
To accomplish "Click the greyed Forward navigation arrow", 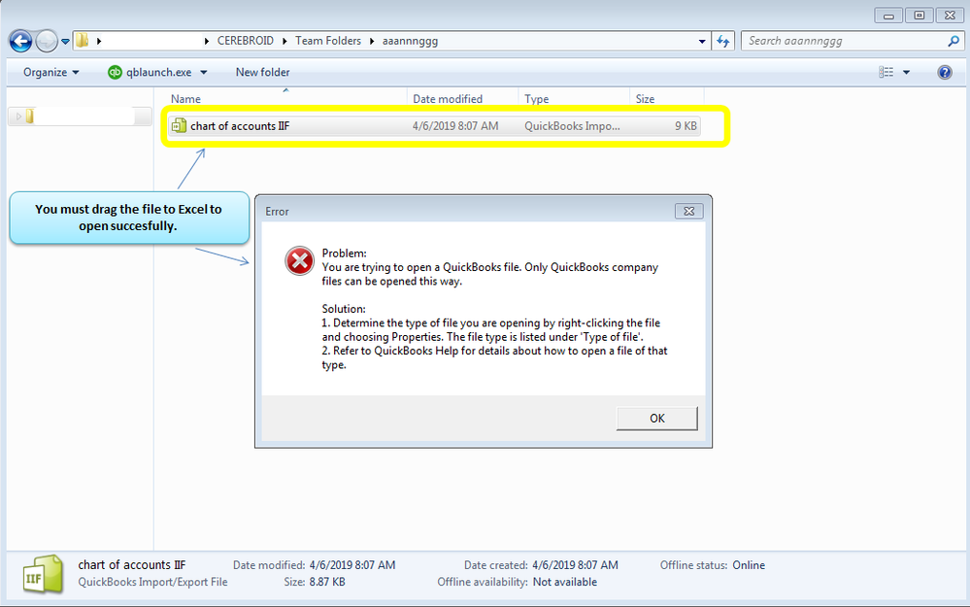I will pos(47,42).
